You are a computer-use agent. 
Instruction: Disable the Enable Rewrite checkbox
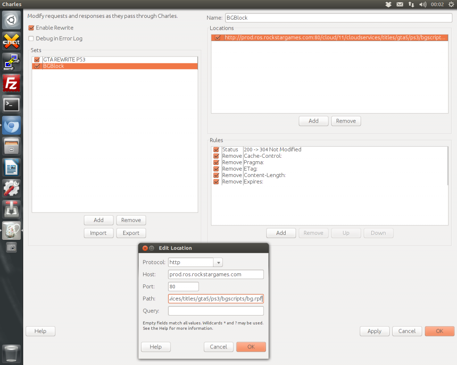tap(31, 28)
